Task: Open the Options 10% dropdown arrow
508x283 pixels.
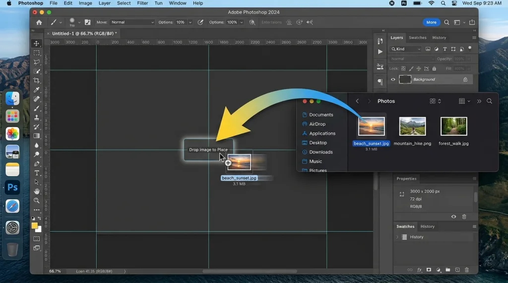Action: click(190, 22)
